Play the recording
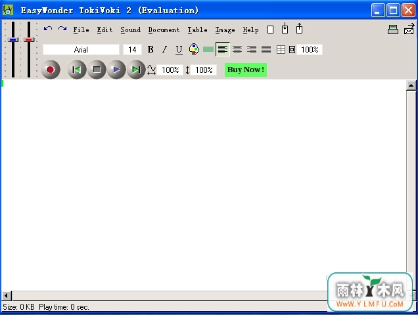The image size is (418, 315). 116,70
